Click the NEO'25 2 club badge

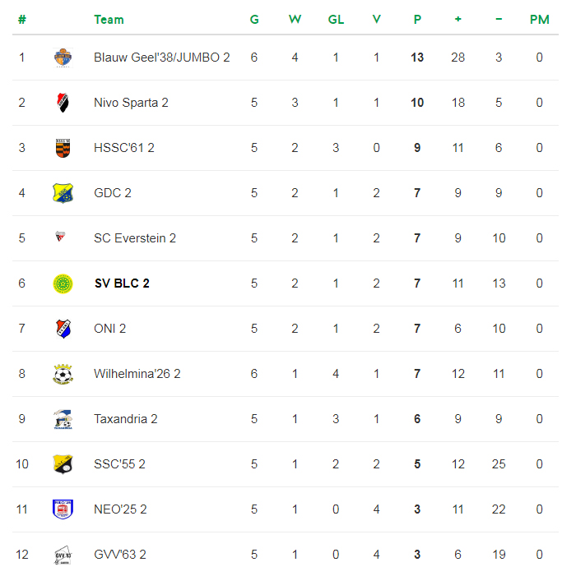pyautogui.click(x=63, y=509)
